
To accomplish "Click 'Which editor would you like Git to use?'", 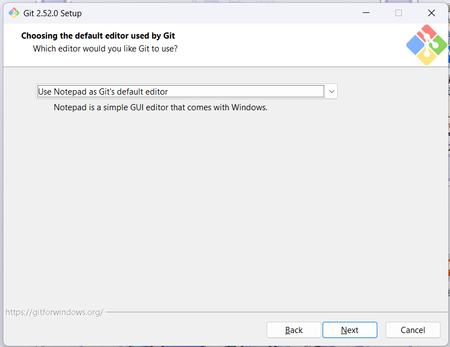I will [x=105, y=49].
